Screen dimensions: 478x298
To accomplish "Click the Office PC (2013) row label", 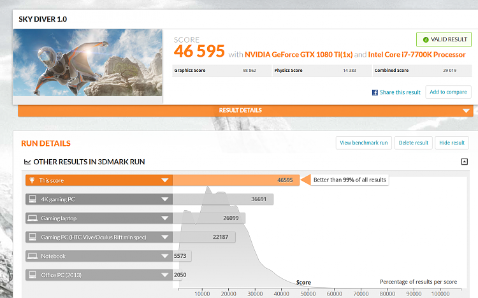I will click(61, 275).
